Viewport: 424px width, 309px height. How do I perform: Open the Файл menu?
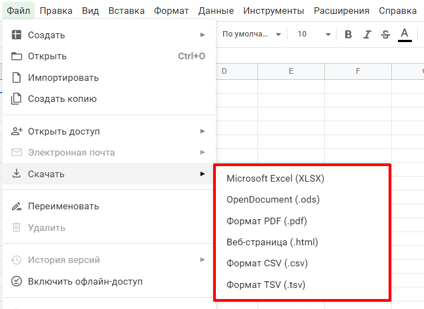[18, 11]
